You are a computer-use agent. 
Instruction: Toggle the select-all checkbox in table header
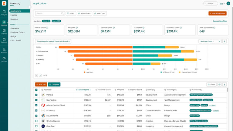click(x=36, y=90)
